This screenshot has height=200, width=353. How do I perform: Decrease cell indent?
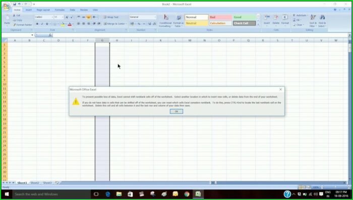[x=94, y=24]
